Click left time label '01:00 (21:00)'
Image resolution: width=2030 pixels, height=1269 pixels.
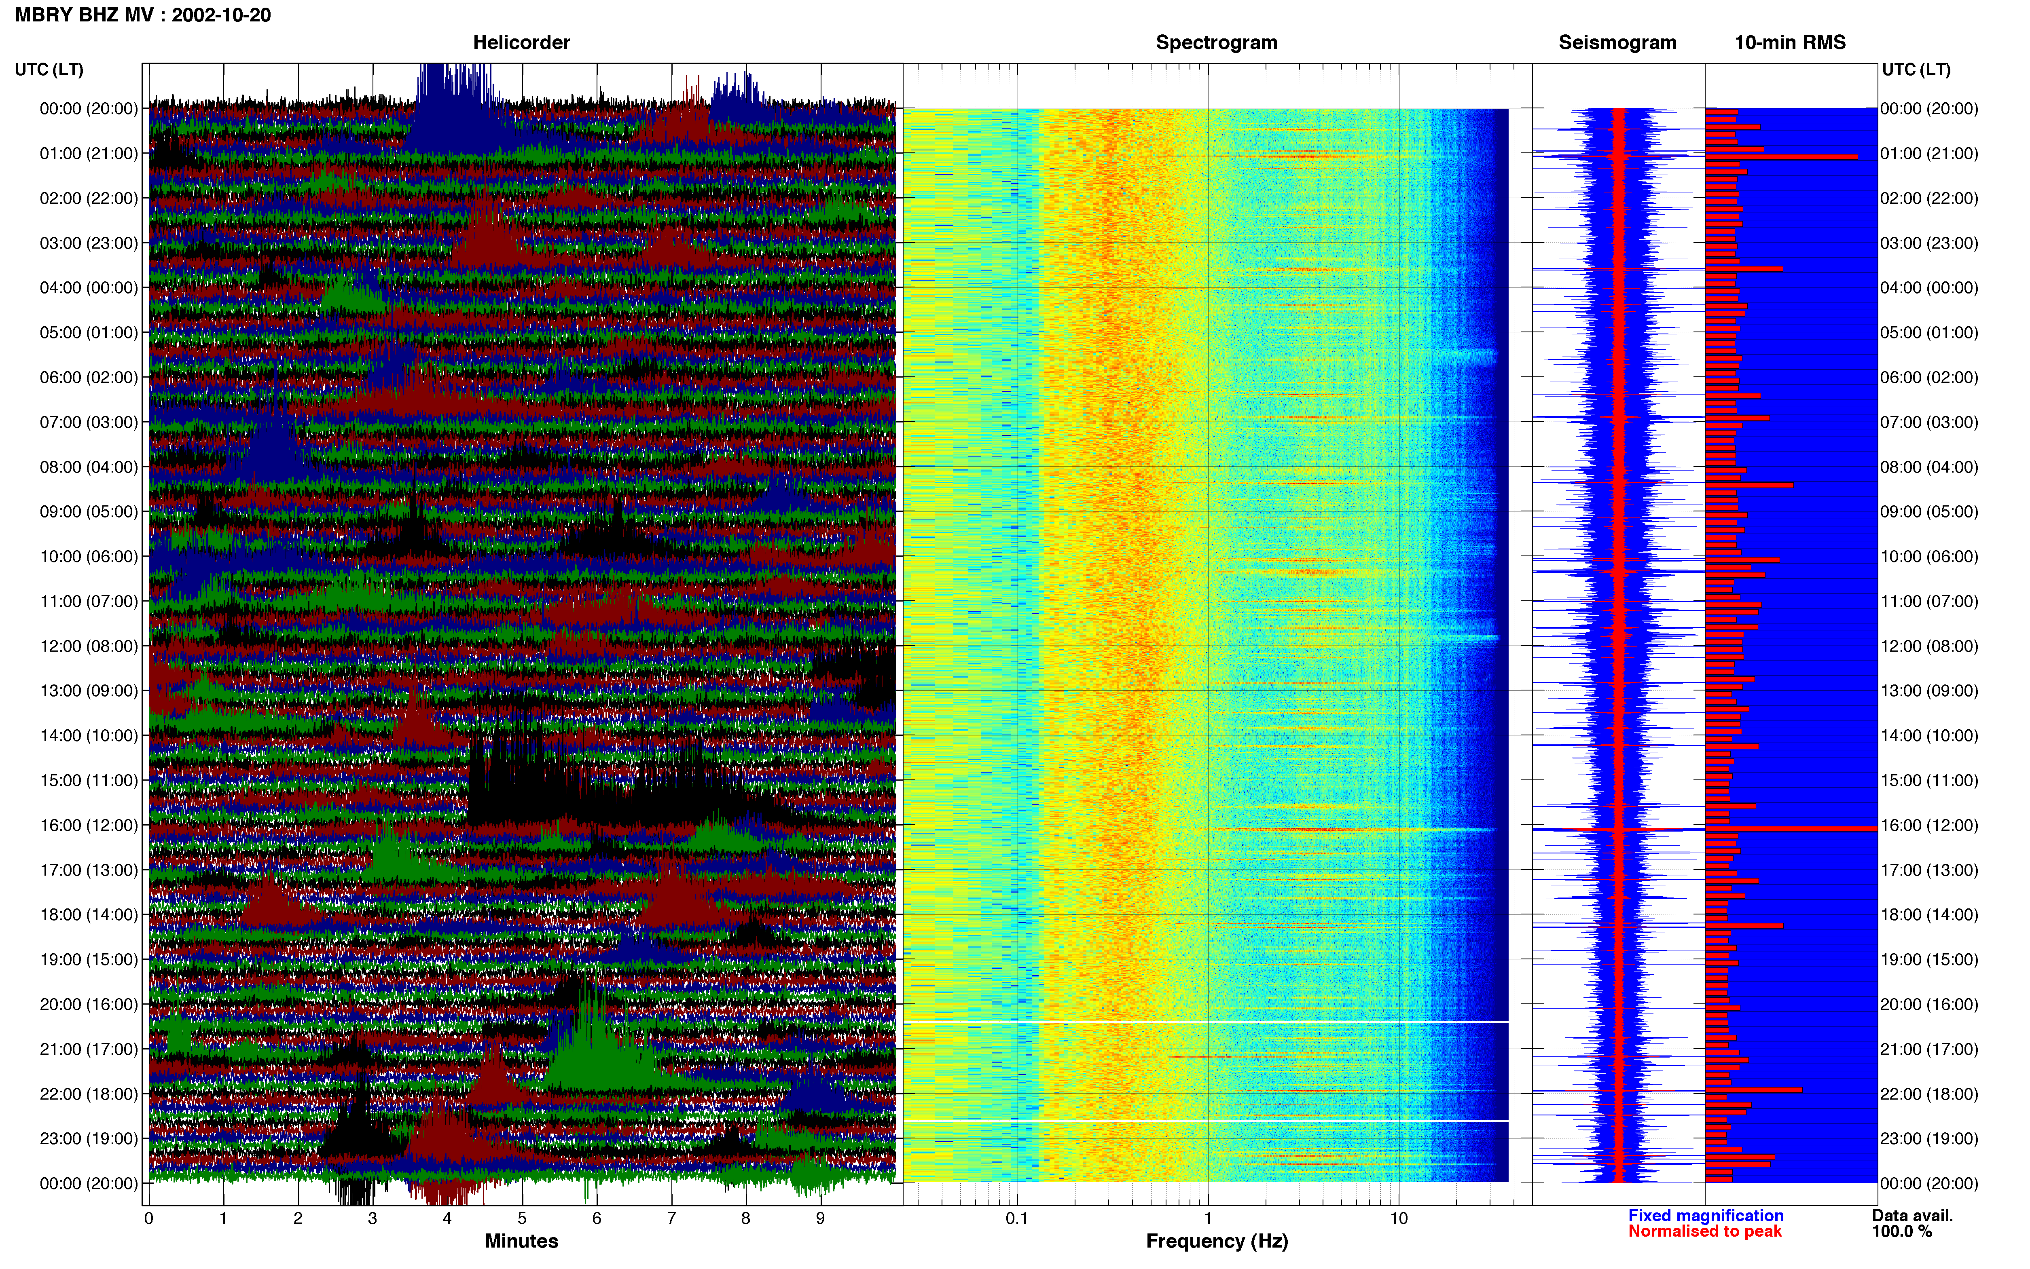(89, 154)
